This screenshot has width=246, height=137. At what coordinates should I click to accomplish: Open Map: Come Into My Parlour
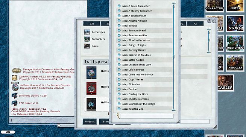[x=138, y=74]
